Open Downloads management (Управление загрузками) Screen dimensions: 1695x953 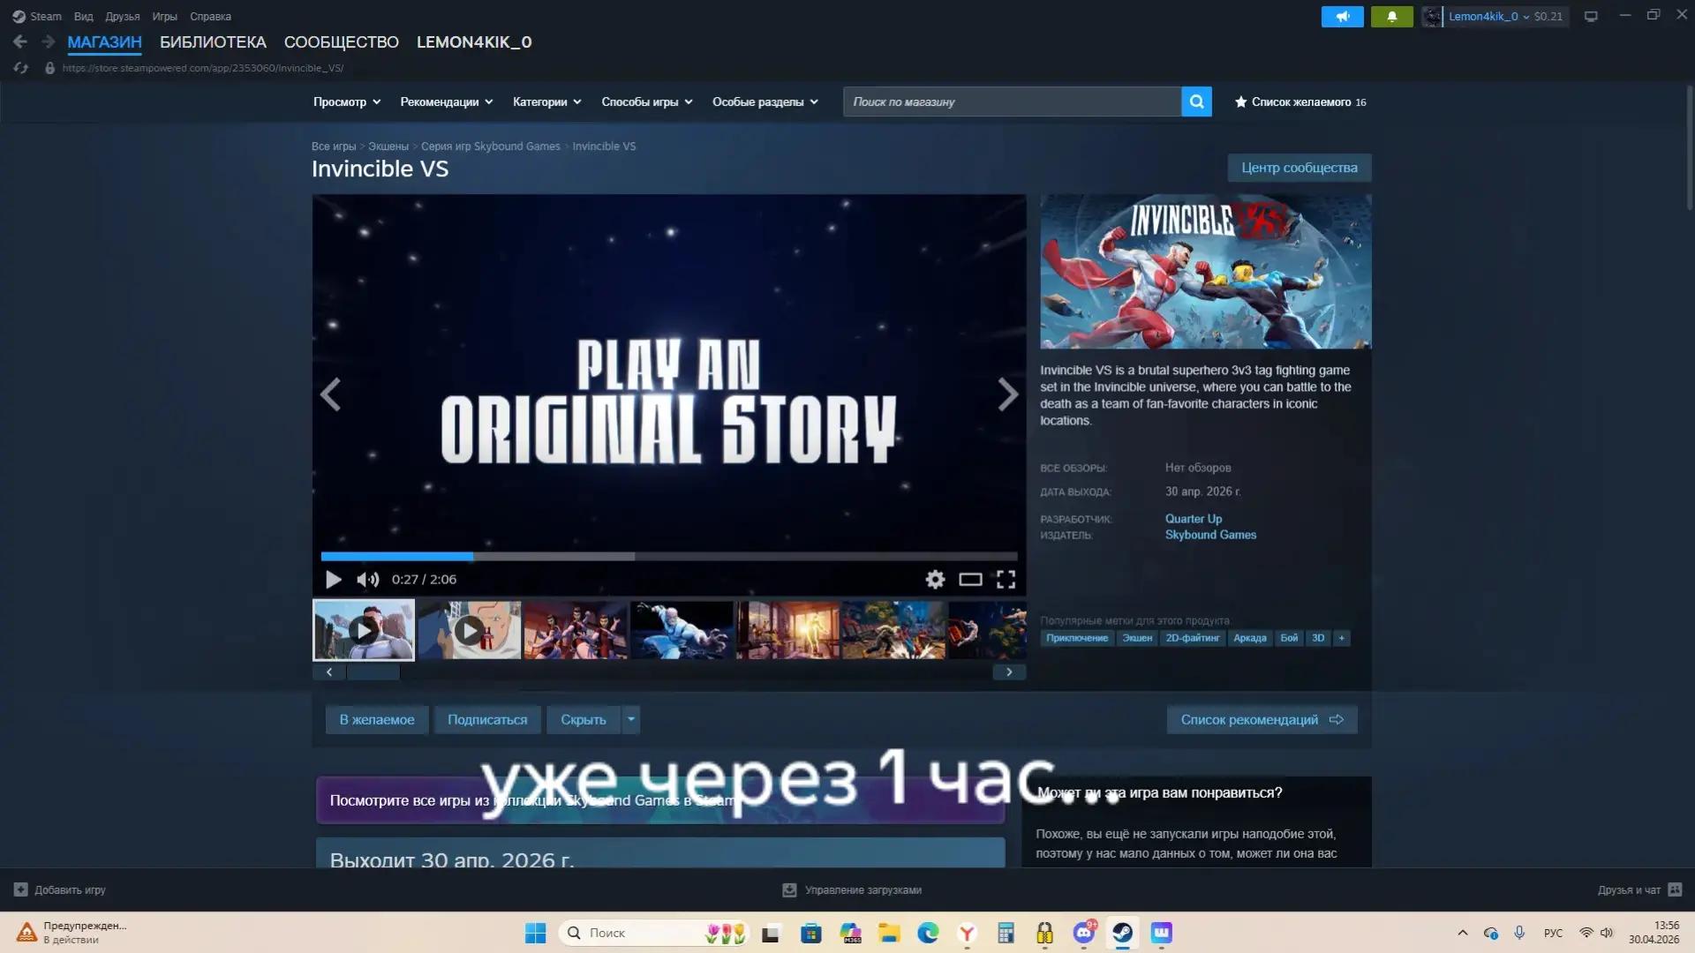coord(852,889)
